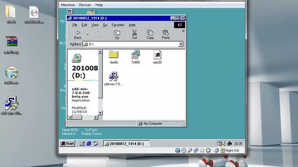
Task: Click the Windows logo throbber in Explorer
Action: tap(180, 25)
